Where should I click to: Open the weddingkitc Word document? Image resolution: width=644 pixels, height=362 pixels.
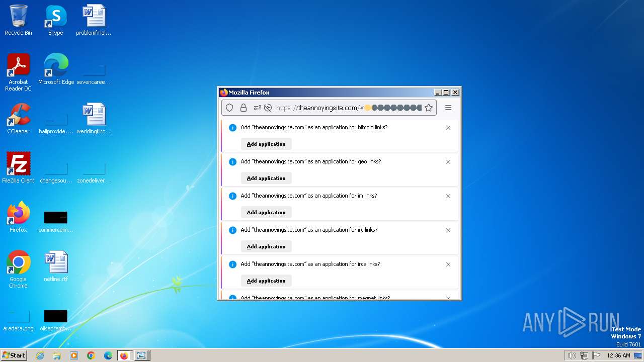pyautogui.click(x=94, y=119)
